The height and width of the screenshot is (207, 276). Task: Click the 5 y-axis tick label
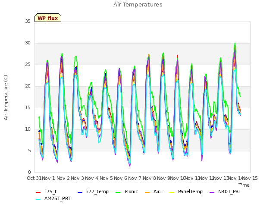[x=29, y=151]
